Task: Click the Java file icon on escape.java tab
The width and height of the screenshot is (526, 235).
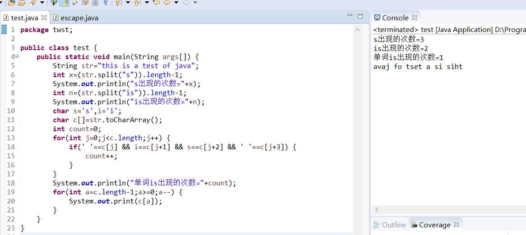Action: 56,18
